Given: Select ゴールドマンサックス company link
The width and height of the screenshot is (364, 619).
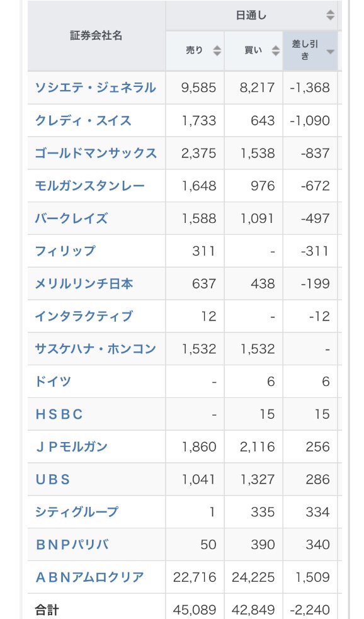Looking at the screenshot, I should coord(96,153).
